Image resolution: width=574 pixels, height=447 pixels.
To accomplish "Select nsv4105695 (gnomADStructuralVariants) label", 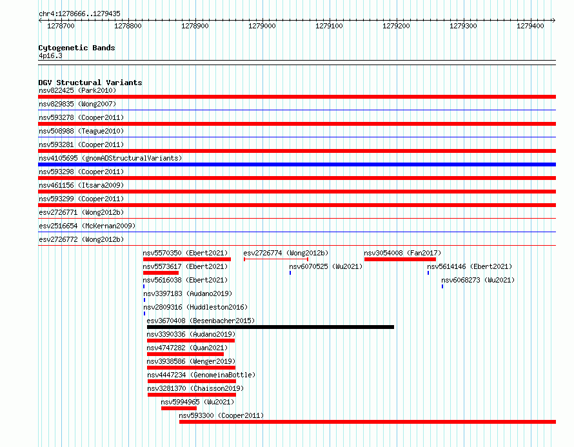I will pyautogui.click(x=110, y=158).
